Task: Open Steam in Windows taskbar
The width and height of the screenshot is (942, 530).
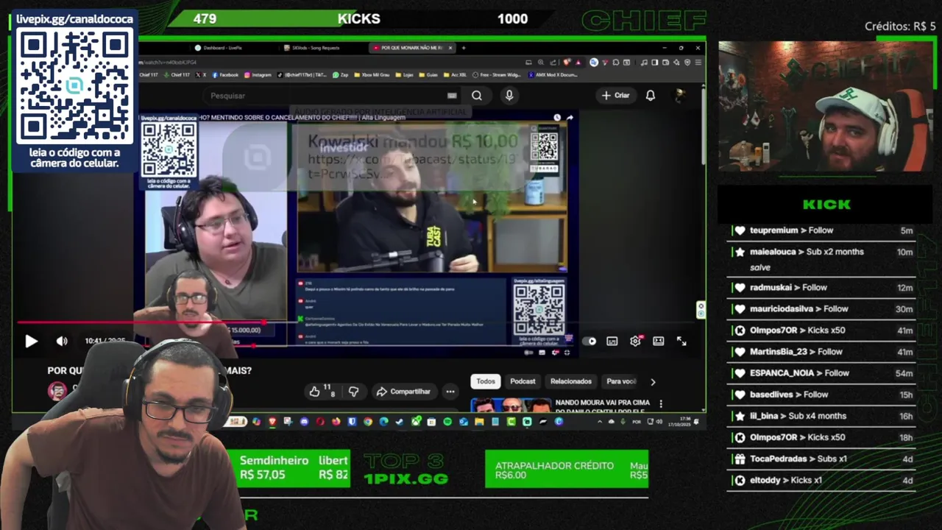Action: (399, 422)
